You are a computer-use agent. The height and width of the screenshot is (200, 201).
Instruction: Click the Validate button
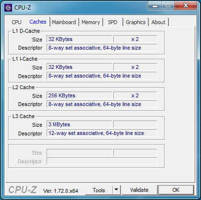139,190
